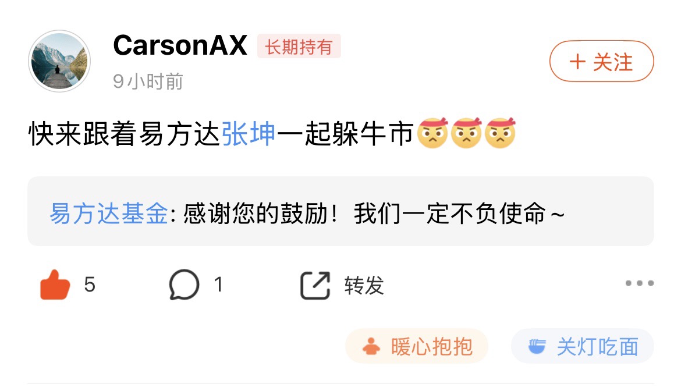Image resolution: width=681 pixels, height=391 pixels.
Task: Tap the like count number 5
Action: 90,285
